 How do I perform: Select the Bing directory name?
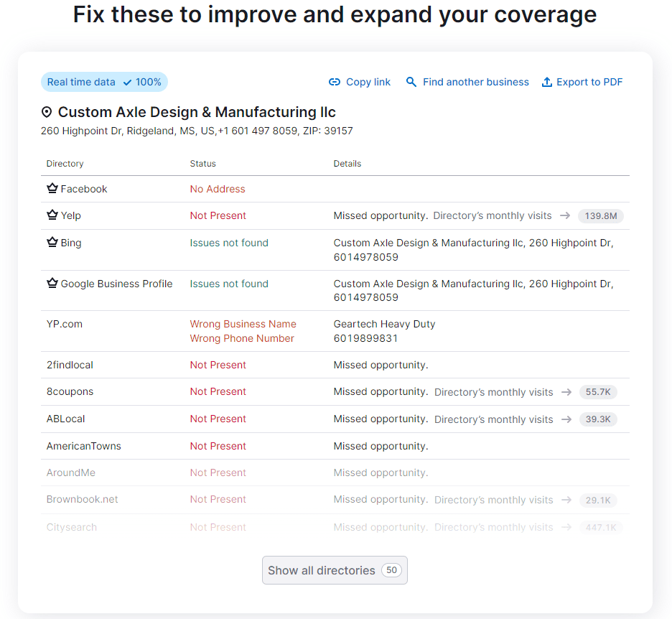(x=71, y=243)
